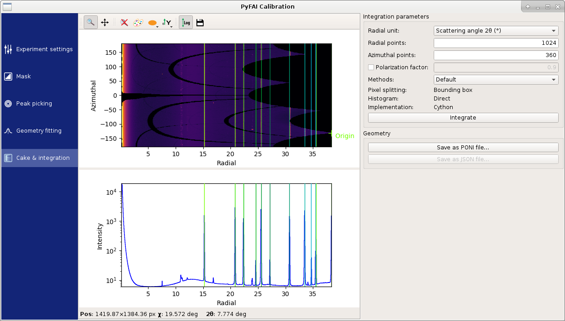Click the Geometry fitting curve icon

(x=8, y=131)
